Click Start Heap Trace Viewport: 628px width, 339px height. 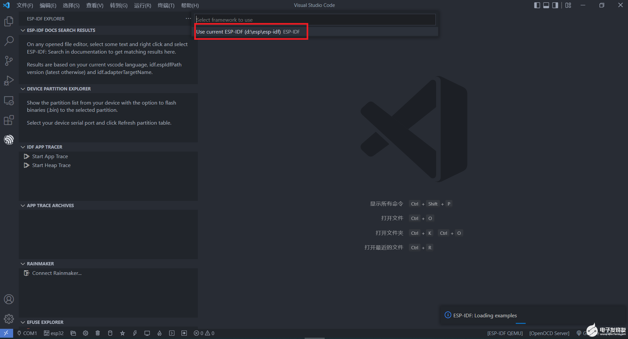51,165
